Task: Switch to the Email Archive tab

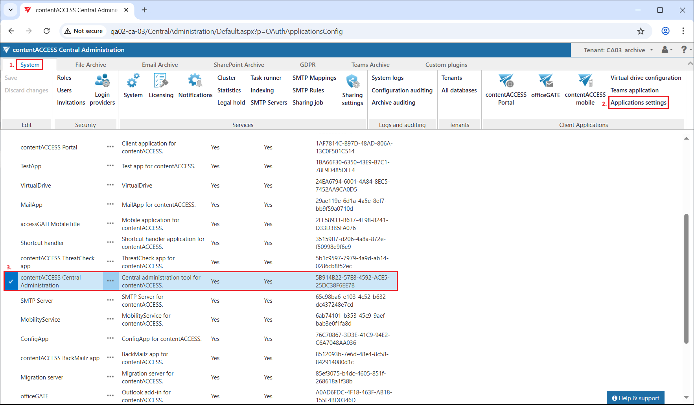Action: click(x=160, y=65)
